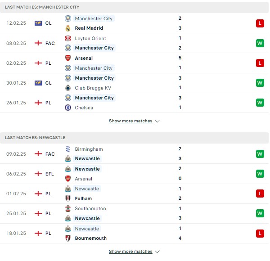
Task: Click the Club Brugge KV crest
Action: coord(68,88)
